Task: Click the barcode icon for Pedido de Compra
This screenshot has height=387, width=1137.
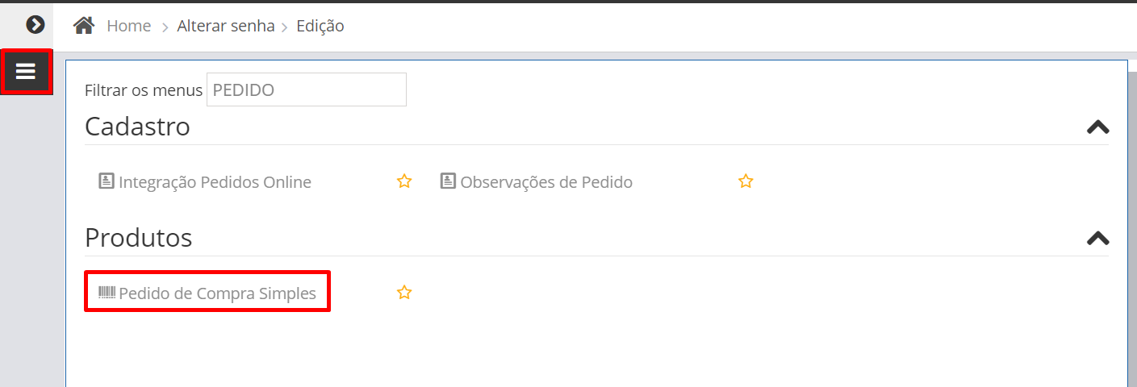Action: (107, 293)
